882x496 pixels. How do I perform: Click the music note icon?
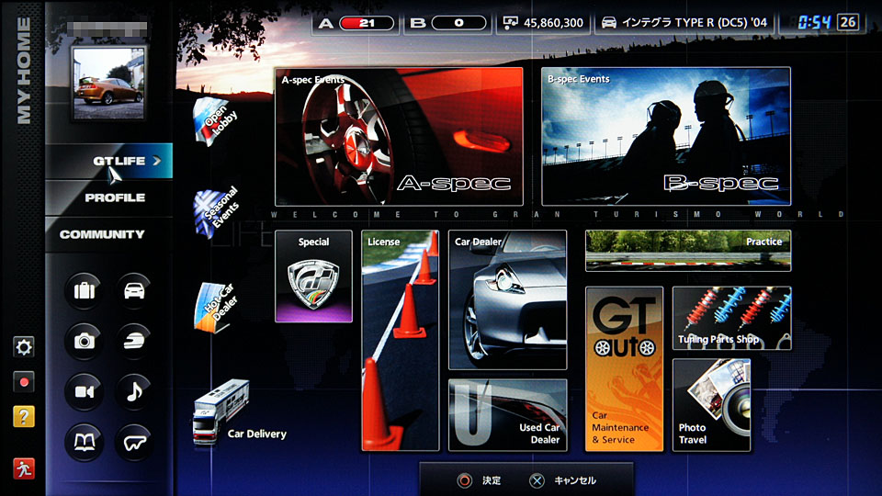[x=135, y=392]
